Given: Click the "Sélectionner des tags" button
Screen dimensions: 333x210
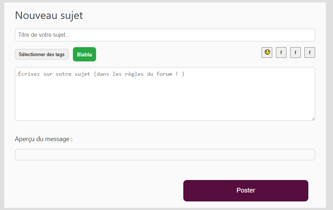Looking at the screenshot, I should tap(42, 54).
